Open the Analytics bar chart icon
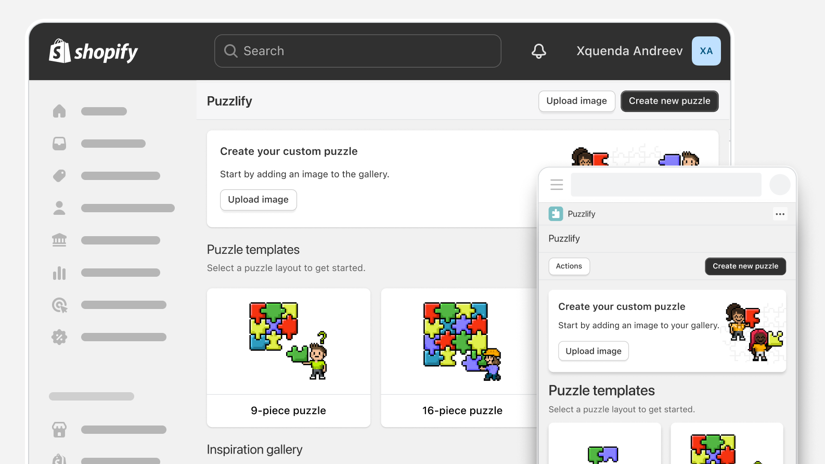This screenshot has width=825, height=464. tap(59, 273)
